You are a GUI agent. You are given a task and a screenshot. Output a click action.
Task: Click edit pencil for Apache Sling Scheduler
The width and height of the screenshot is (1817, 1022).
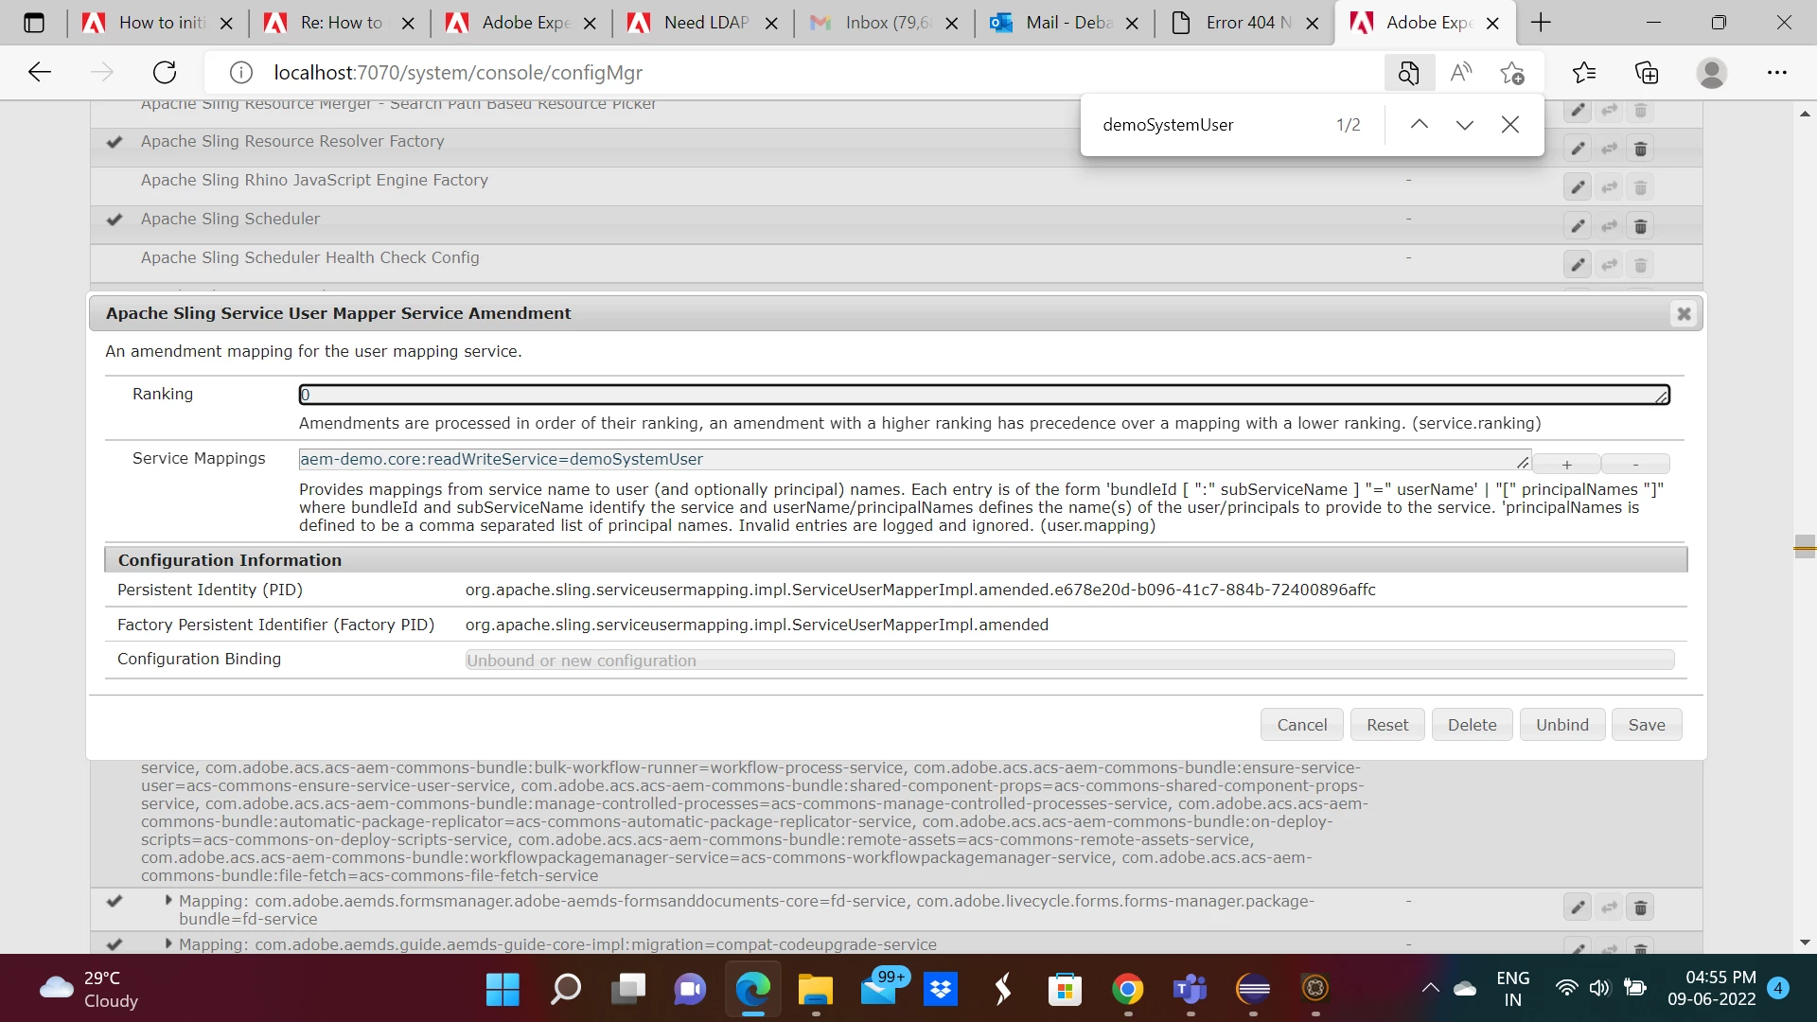pyautogui.click(x=1578, y=226)
